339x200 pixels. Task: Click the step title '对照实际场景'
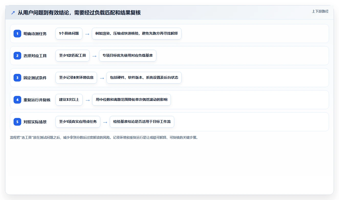[35, 122]
